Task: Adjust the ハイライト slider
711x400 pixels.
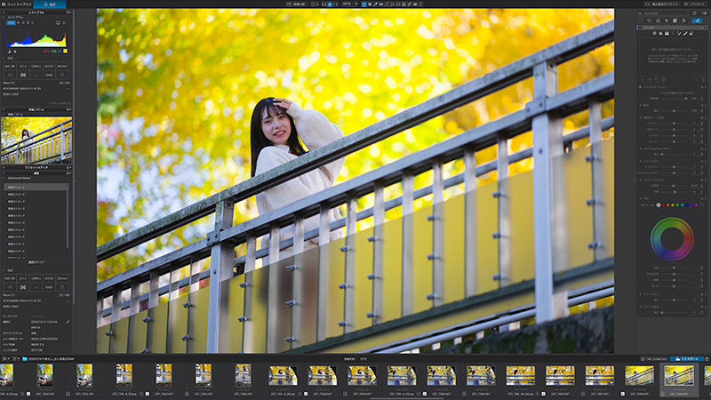Action: coord(675,123)
